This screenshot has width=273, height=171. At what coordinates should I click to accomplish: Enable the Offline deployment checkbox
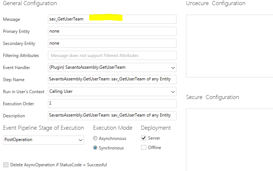(144, 148)
